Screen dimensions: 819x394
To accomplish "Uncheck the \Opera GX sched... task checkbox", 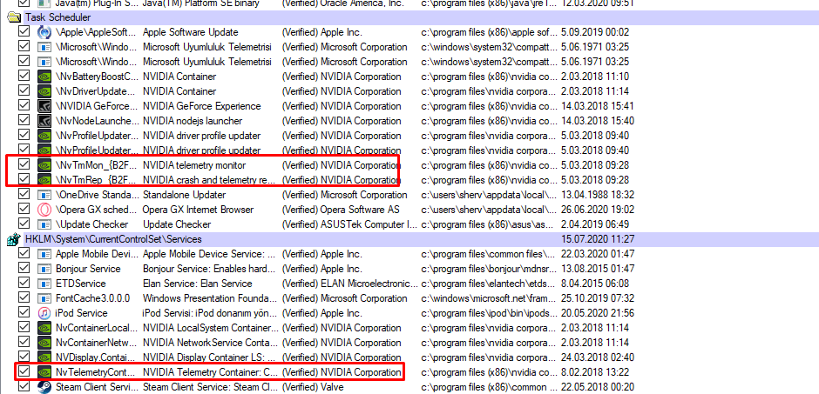I will (23, 209).
